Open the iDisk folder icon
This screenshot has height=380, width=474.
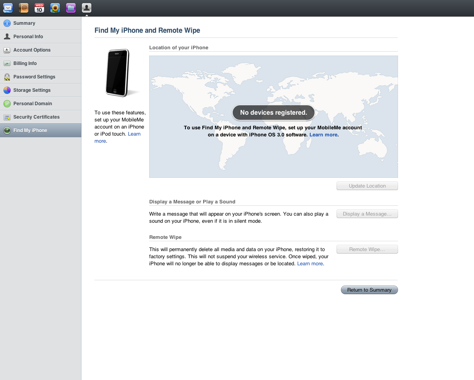click(x=71, y=7)
